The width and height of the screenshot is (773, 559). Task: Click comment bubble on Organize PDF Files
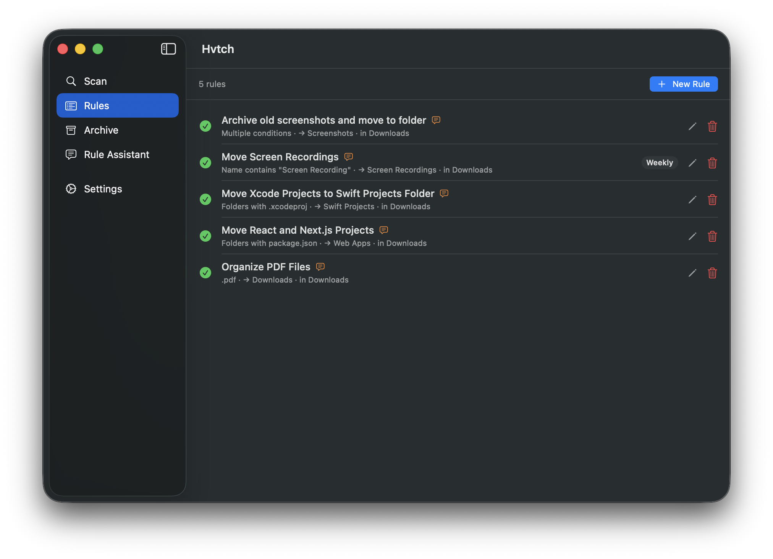click(x=320, y=267)
